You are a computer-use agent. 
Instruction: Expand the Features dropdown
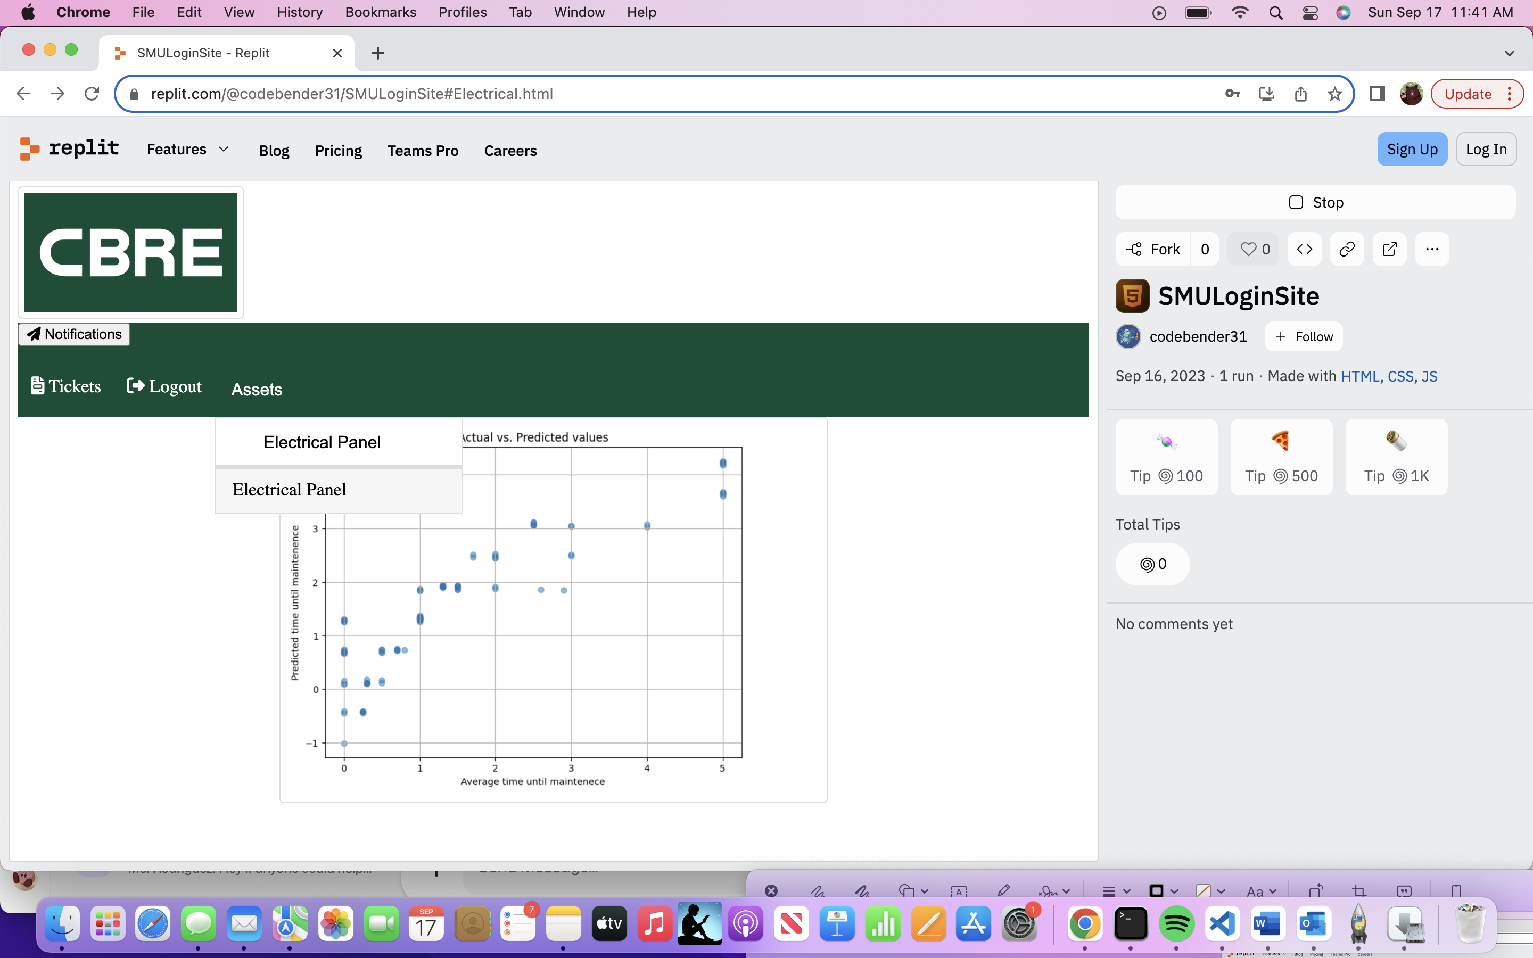(x=187, y=150)
